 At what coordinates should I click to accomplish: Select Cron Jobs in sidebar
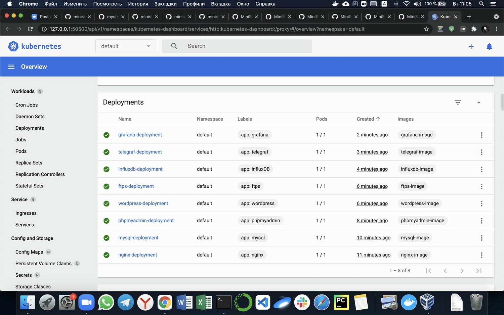tap(27, 105)
